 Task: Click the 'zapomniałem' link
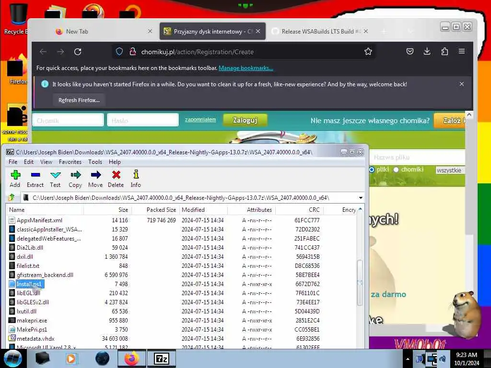coord(200,119)
